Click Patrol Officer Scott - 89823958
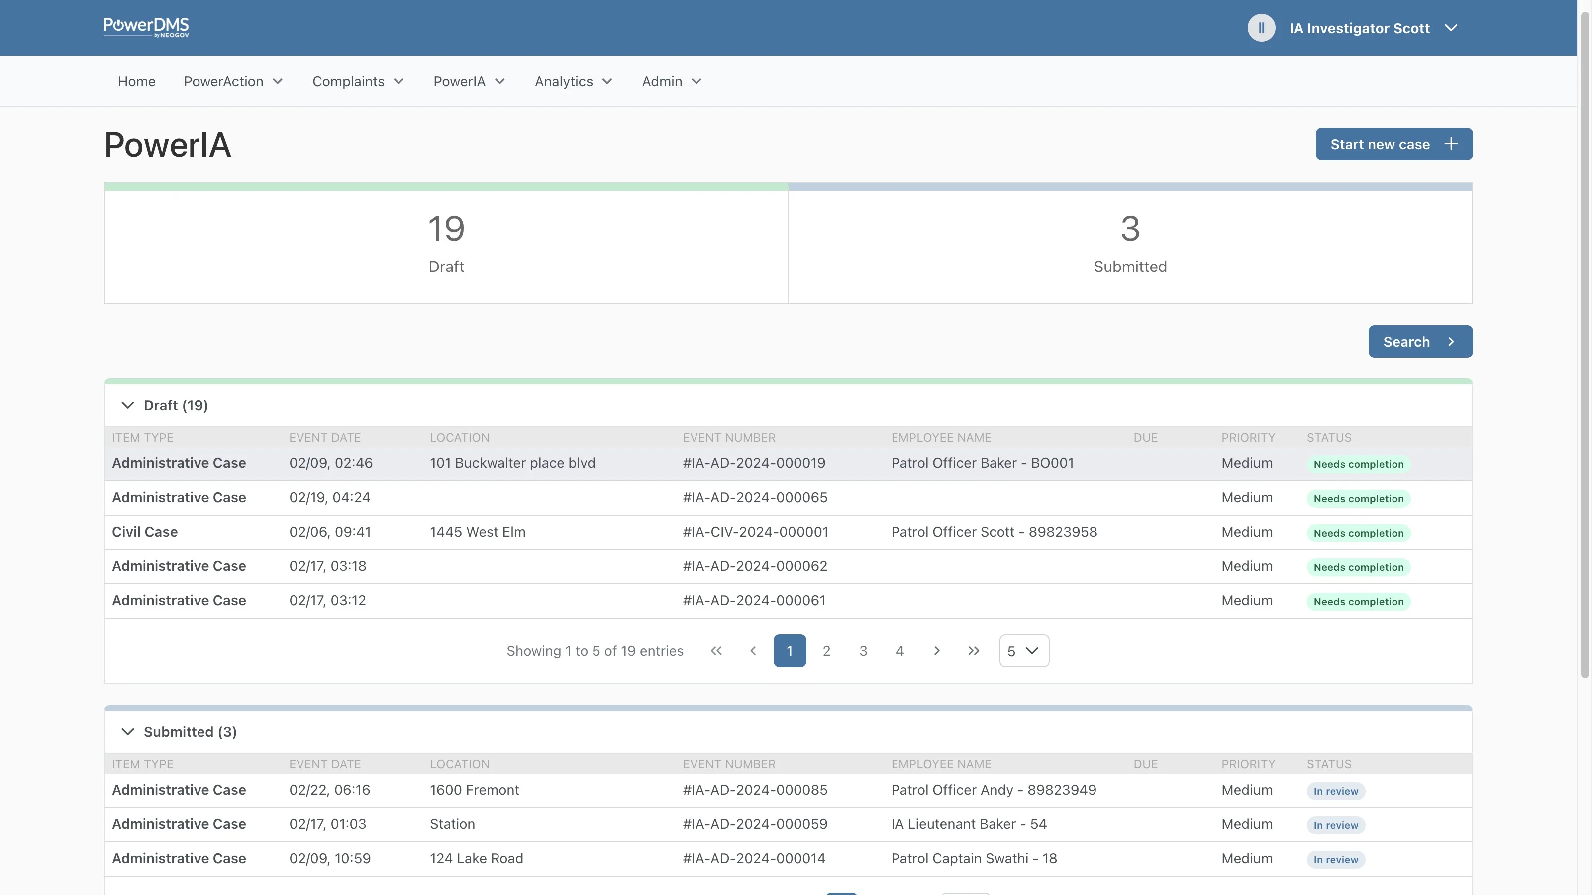 pos(994,532)
